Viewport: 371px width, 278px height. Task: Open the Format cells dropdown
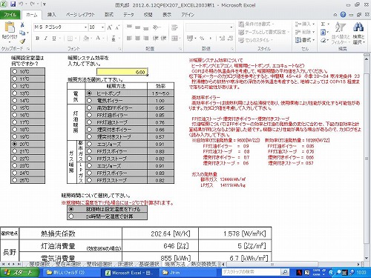(305, 40)
